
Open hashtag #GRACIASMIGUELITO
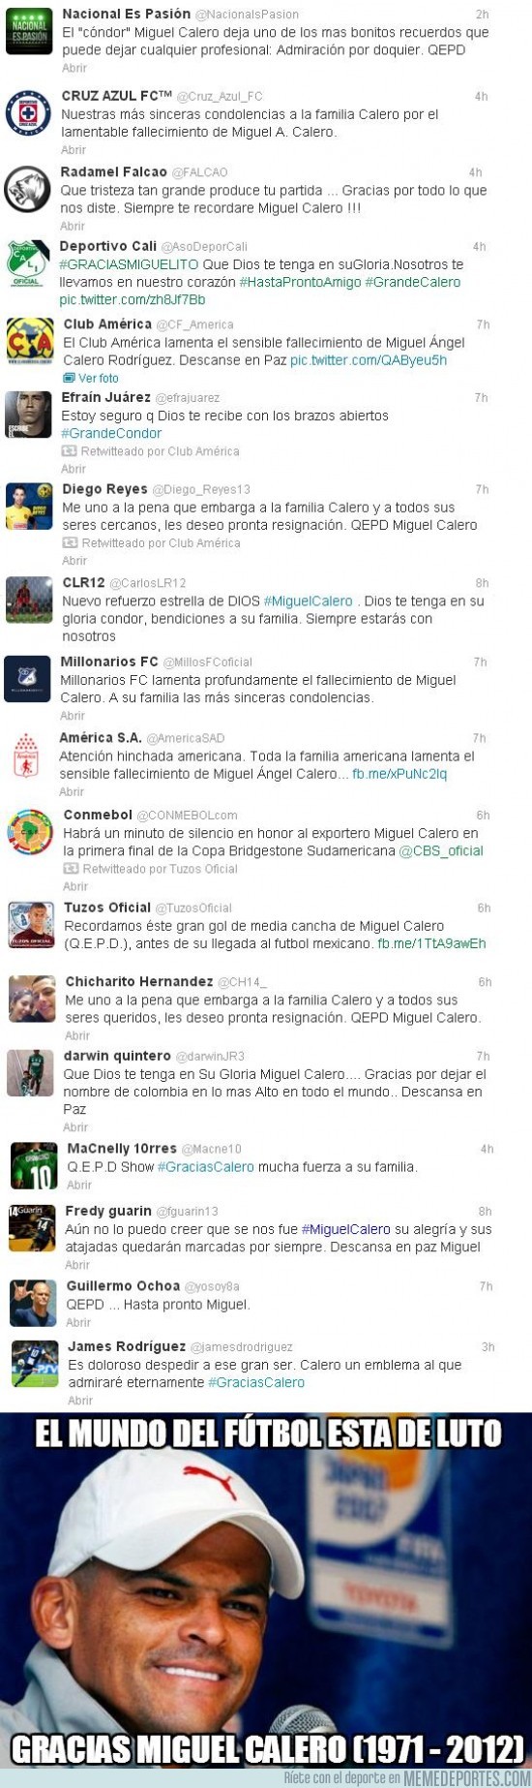tap(129, 264)
